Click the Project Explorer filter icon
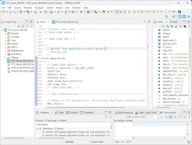Image resolution: width=192 pixels, height=145 pixels. click(x=27, y=26)
